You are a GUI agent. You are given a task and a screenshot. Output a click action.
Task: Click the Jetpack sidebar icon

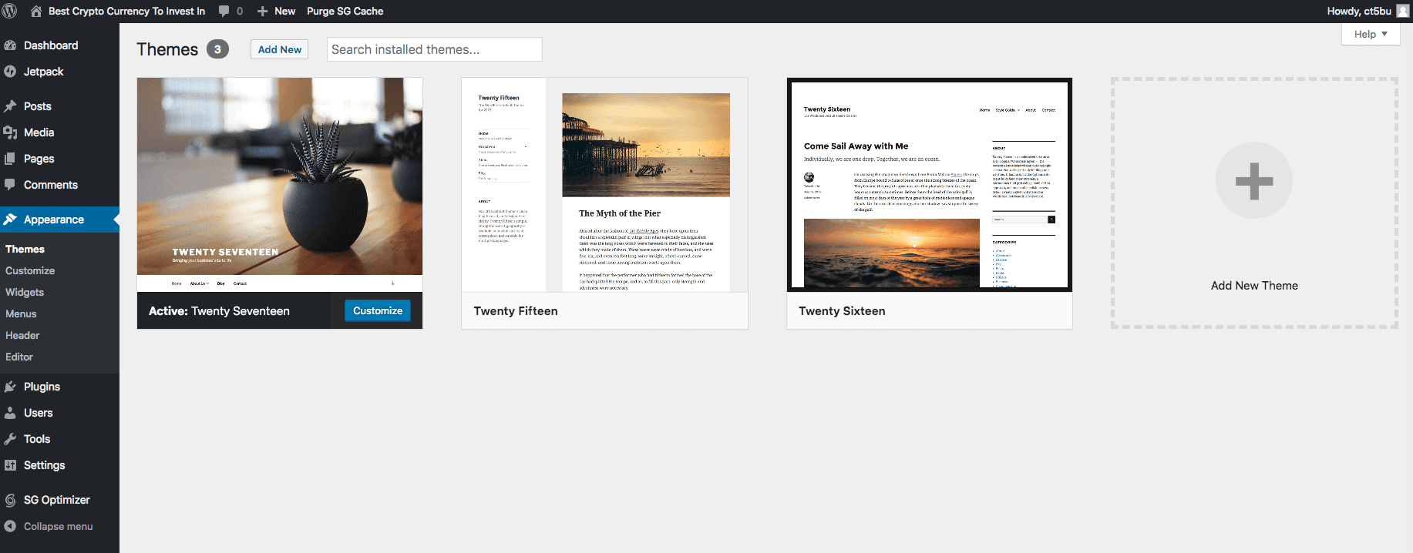coord(10,72)
